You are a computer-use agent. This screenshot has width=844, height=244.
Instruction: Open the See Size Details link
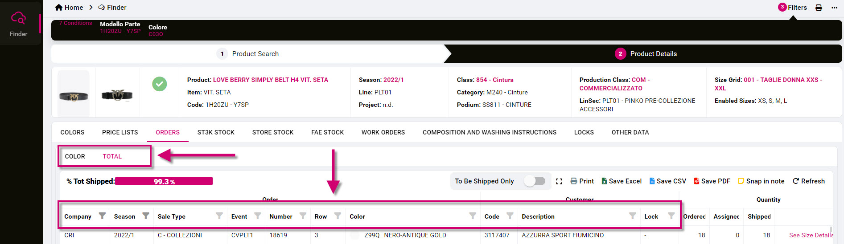811,235
